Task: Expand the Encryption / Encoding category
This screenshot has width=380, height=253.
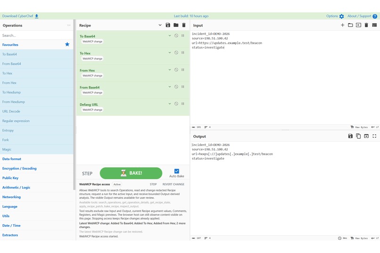Action: [36, 168]
